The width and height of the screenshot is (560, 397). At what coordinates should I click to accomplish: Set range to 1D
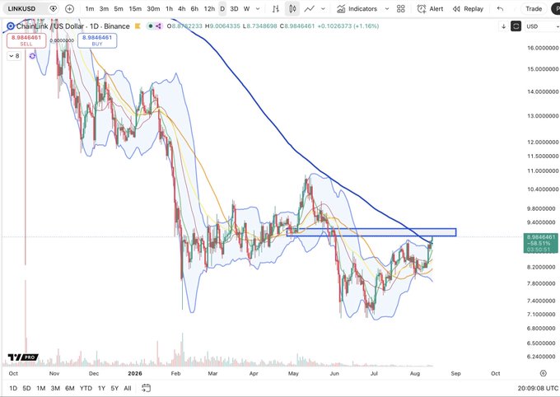[x=13, y=388]
